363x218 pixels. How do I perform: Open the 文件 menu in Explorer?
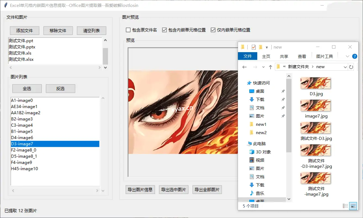(x=248, y=56)
